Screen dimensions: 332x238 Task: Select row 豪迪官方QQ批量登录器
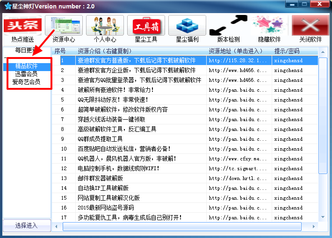(185, 80)
